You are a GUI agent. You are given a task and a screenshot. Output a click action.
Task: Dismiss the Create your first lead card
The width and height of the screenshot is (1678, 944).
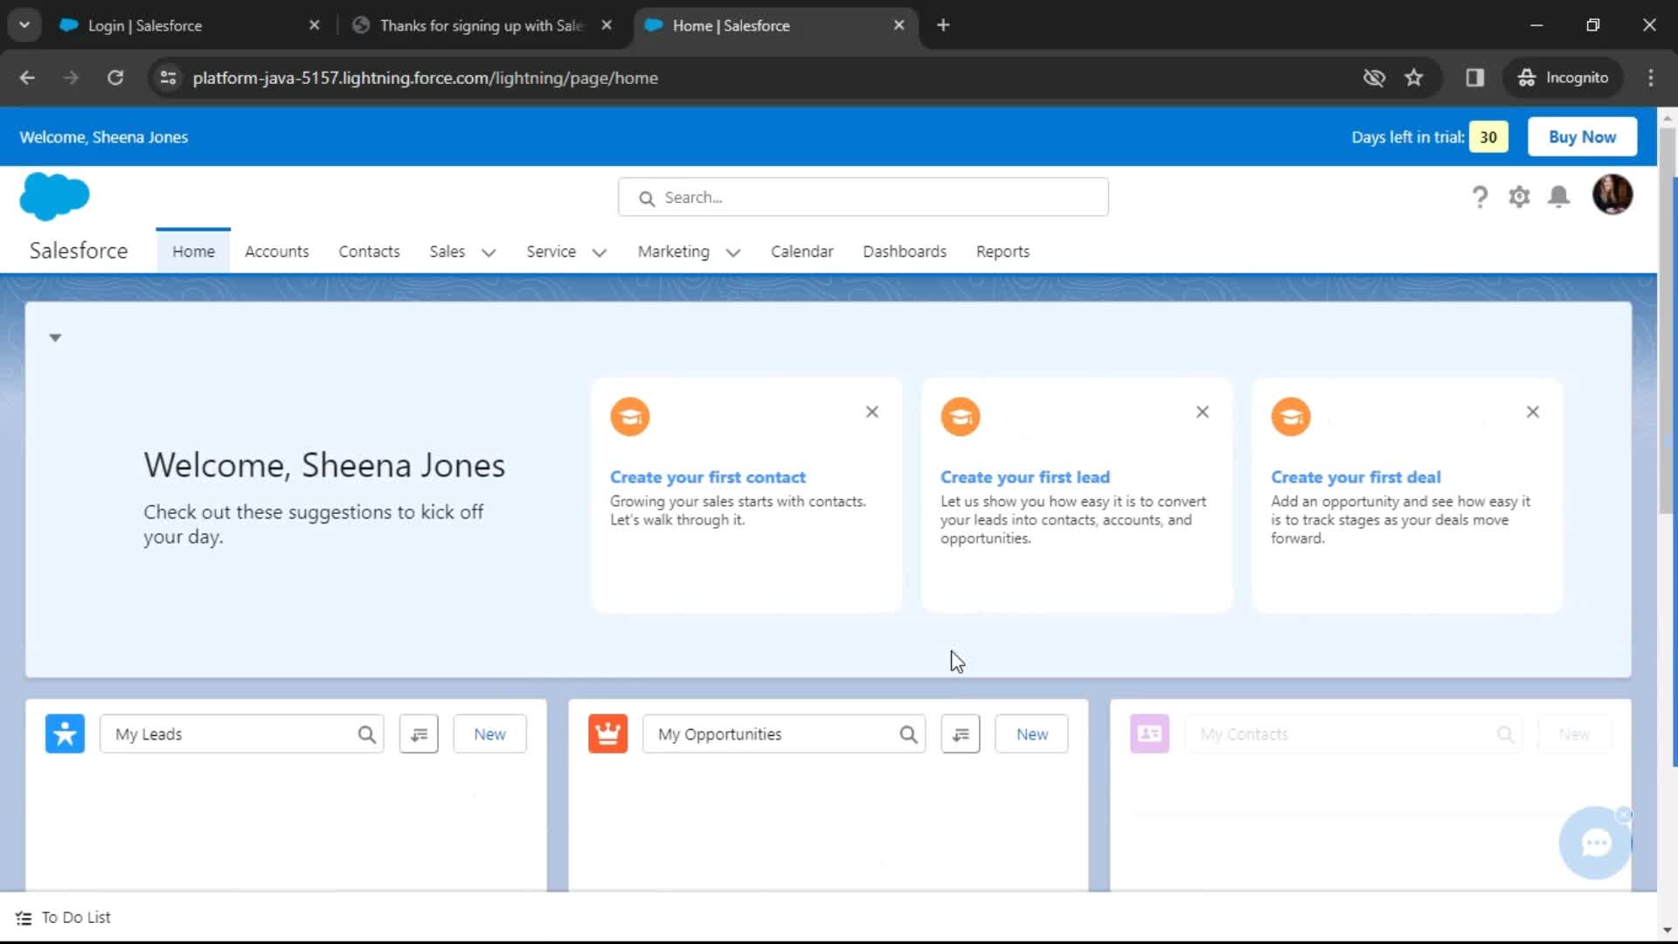pos(1203,412)
